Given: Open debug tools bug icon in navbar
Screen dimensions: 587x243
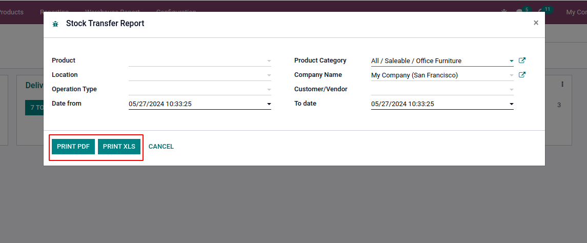Looking at the screenshot, I should [504, 11].
